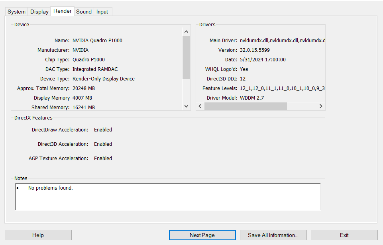This screenshot has width=383, height=245.
Task: Click the Device list scroll-up arrow
Action: click(186, 31)
